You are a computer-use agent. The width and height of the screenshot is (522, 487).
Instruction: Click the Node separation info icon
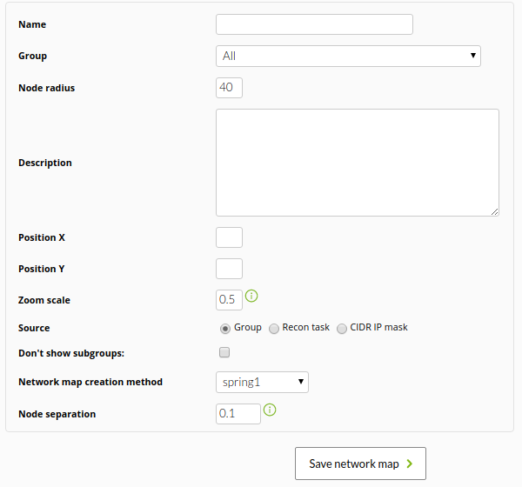[x=270, y=410]
